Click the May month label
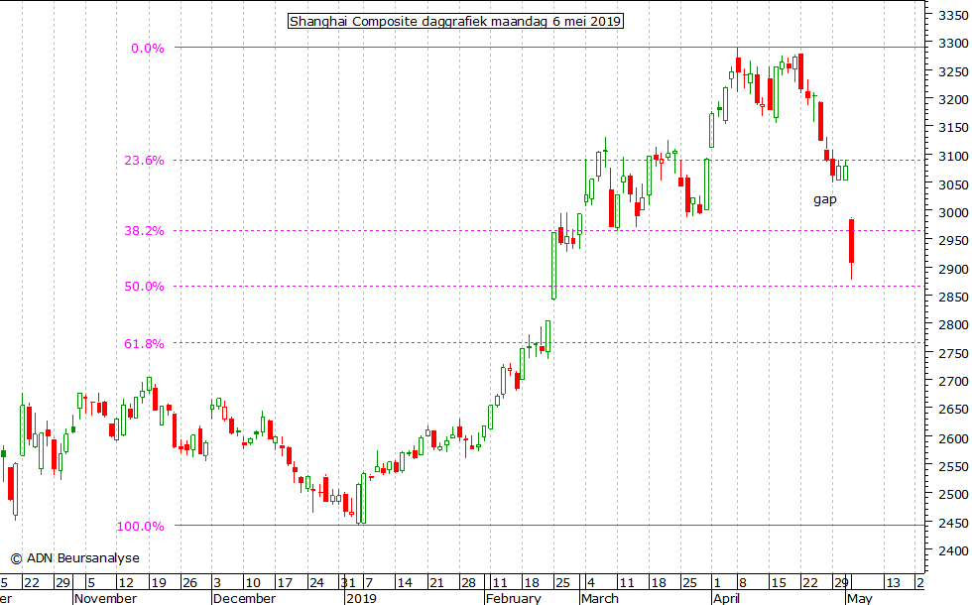 click(x=859, y=598)
